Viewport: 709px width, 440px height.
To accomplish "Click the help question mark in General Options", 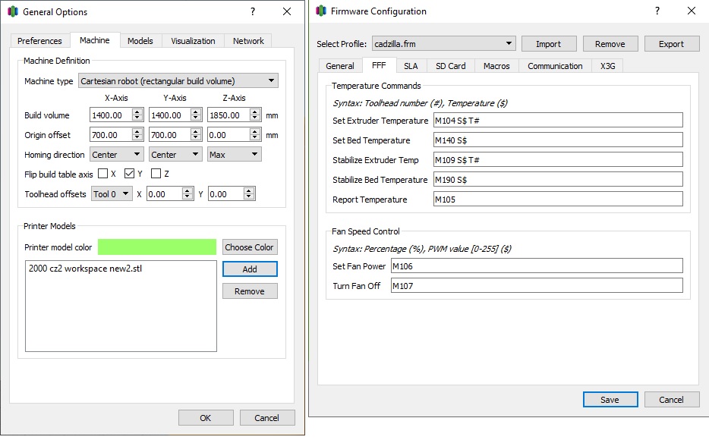I will click(x=253, y=11).
